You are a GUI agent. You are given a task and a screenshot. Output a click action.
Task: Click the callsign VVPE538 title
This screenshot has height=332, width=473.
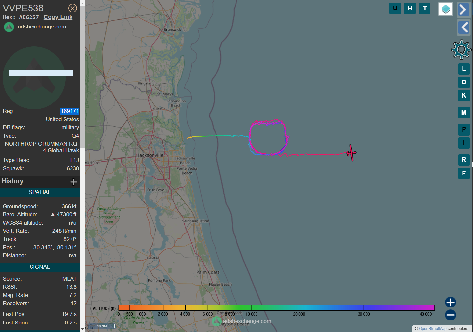click(x=23, y=8)
